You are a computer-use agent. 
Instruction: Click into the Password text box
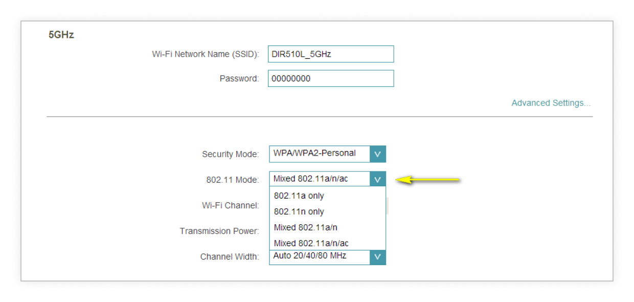(x=330, y=78)
